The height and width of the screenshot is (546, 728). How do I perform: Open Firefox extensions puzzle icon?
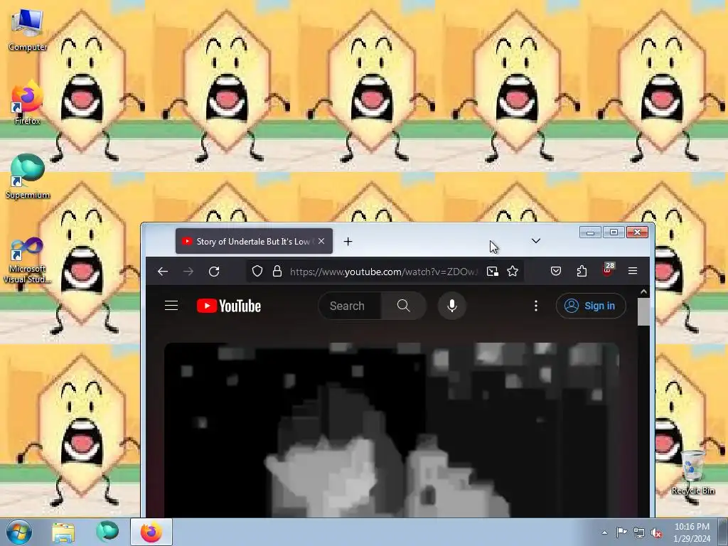pos(582,271)
